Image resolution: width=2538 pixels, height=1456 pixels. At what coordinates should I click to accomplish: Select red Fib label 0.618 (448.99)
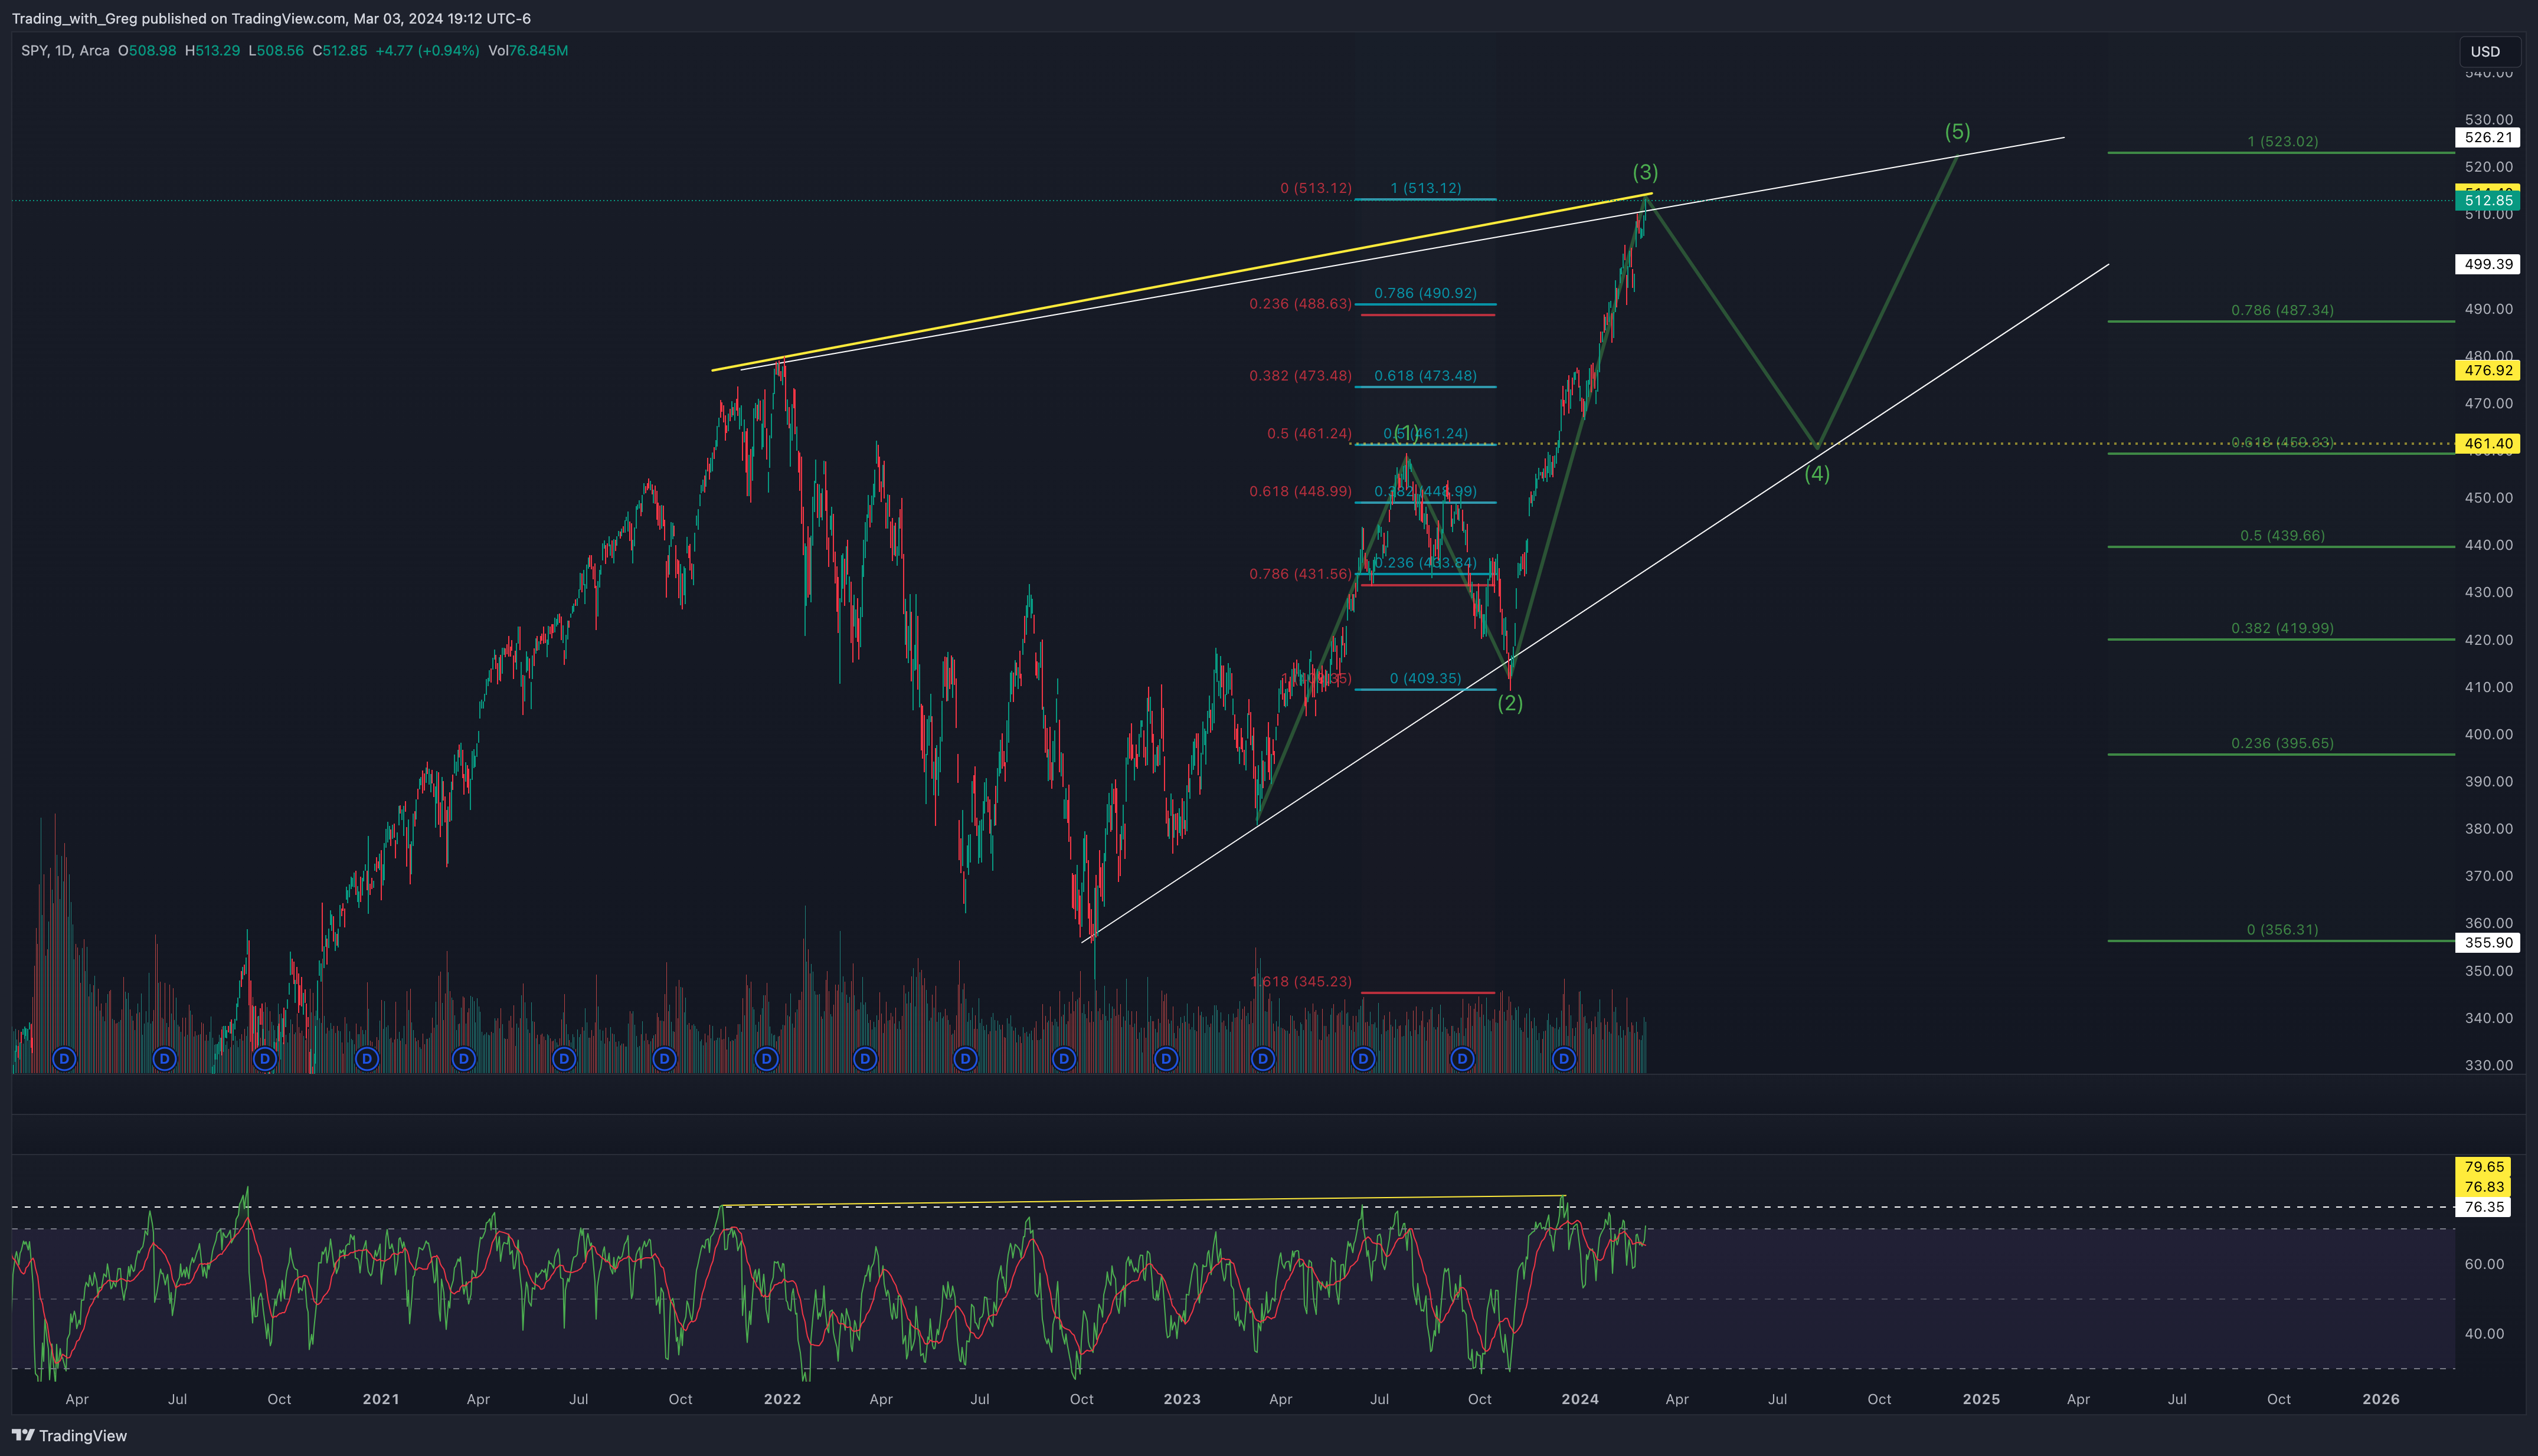(1300, 492)
